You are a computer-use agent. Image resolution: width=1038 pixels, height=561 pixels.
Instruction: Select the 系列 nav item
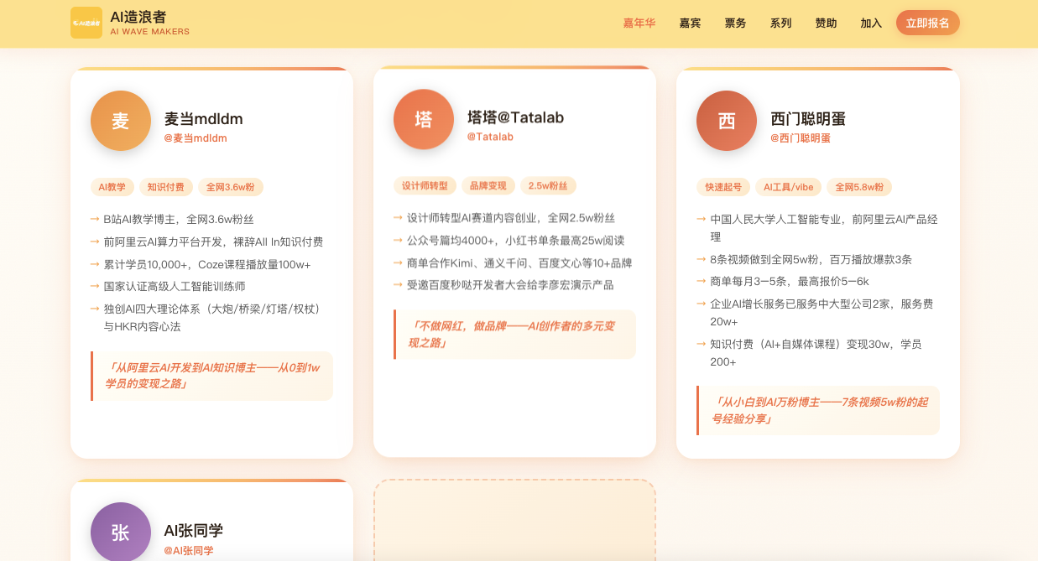[781, 23]
